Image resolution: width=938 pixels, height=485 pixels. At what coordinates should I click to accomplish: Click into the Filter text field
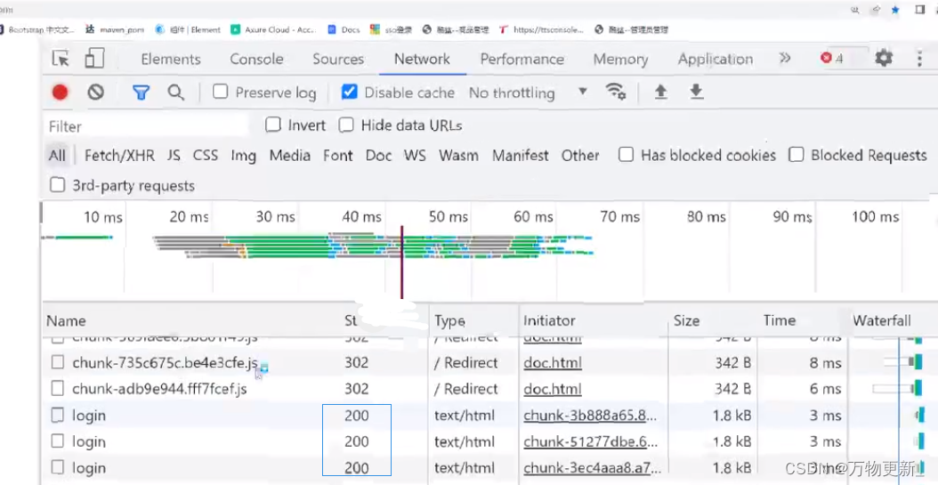coord(147,126)
